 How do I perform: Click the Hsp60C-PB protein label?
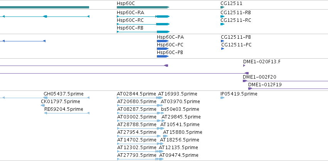tap(170, 53)
